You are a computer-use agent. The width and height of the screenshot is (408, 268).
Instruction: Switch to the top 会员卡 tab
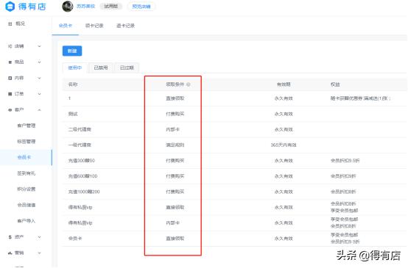coord(66,26)
